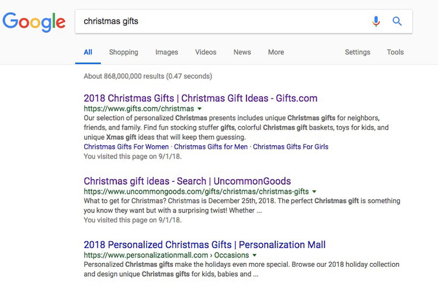Expand the personalizationmall.com URL dropdown arrow
This screenshot has height=285, width=438.
(x=255, y=255)
